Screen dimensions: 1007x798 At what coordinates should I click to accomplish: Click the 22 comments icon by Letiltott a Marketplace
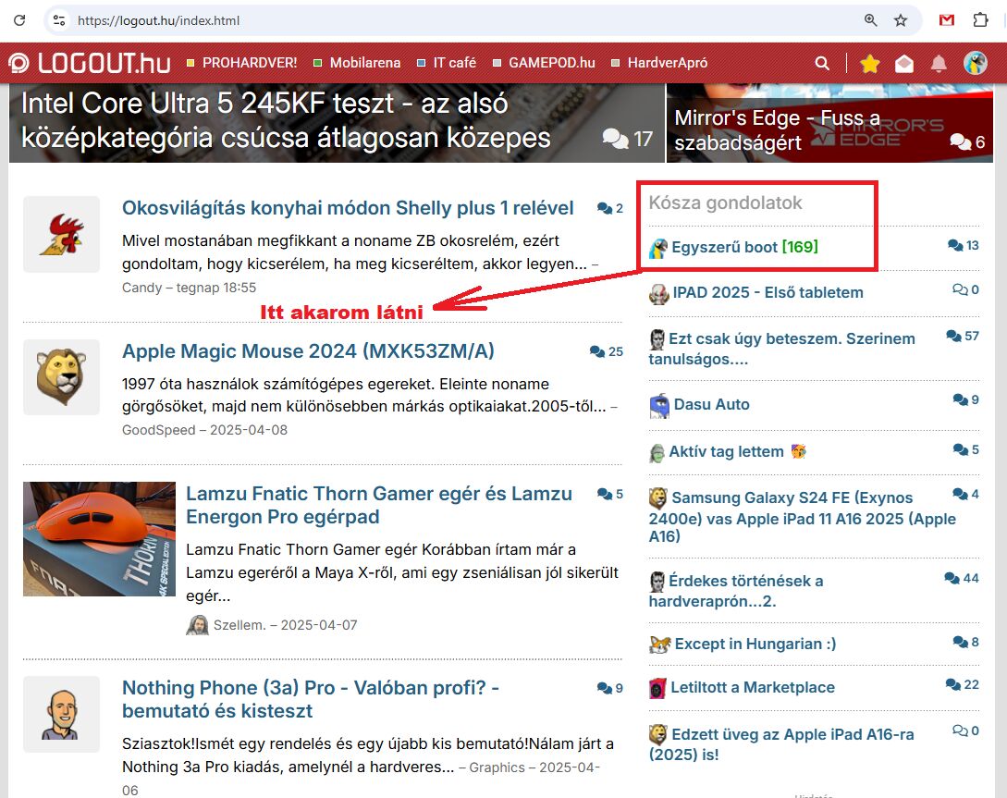click(963, 685)
